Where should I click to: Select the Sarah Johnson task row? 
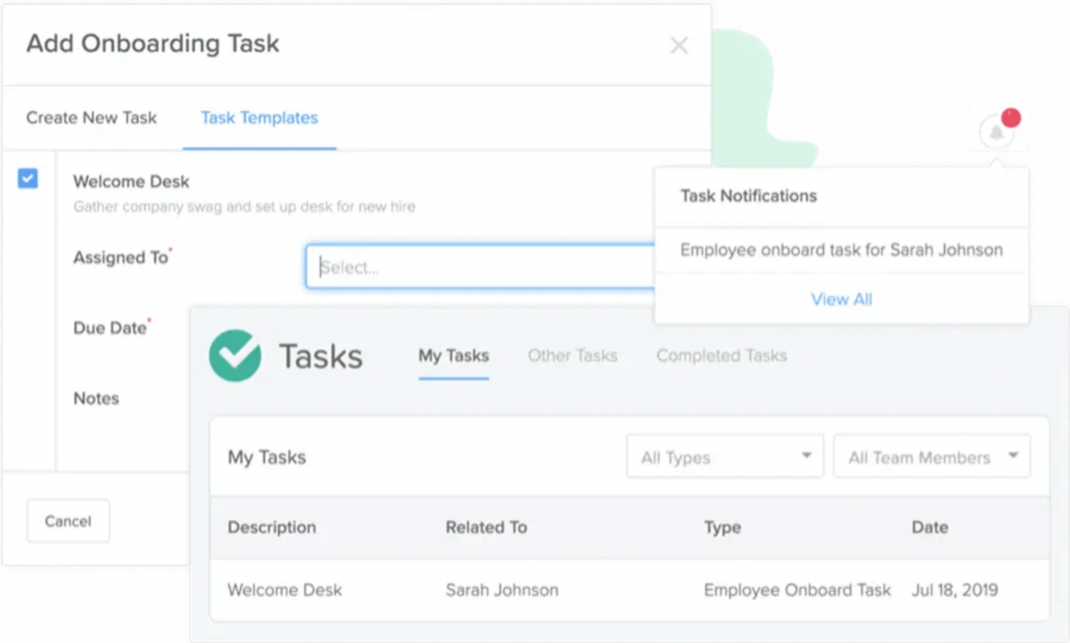point(502,589)
